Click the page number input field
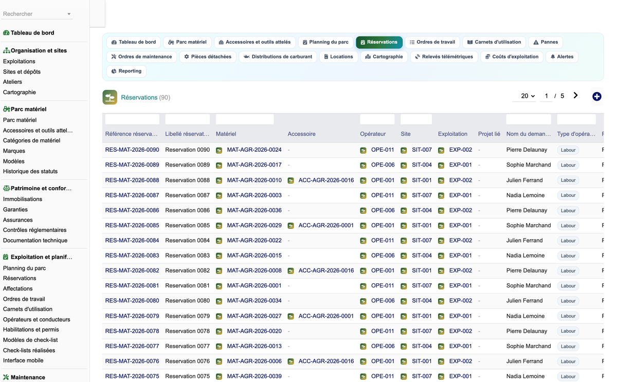Image resolution: width=617 pixels, height=382 pixels. [x=546, y=96]
